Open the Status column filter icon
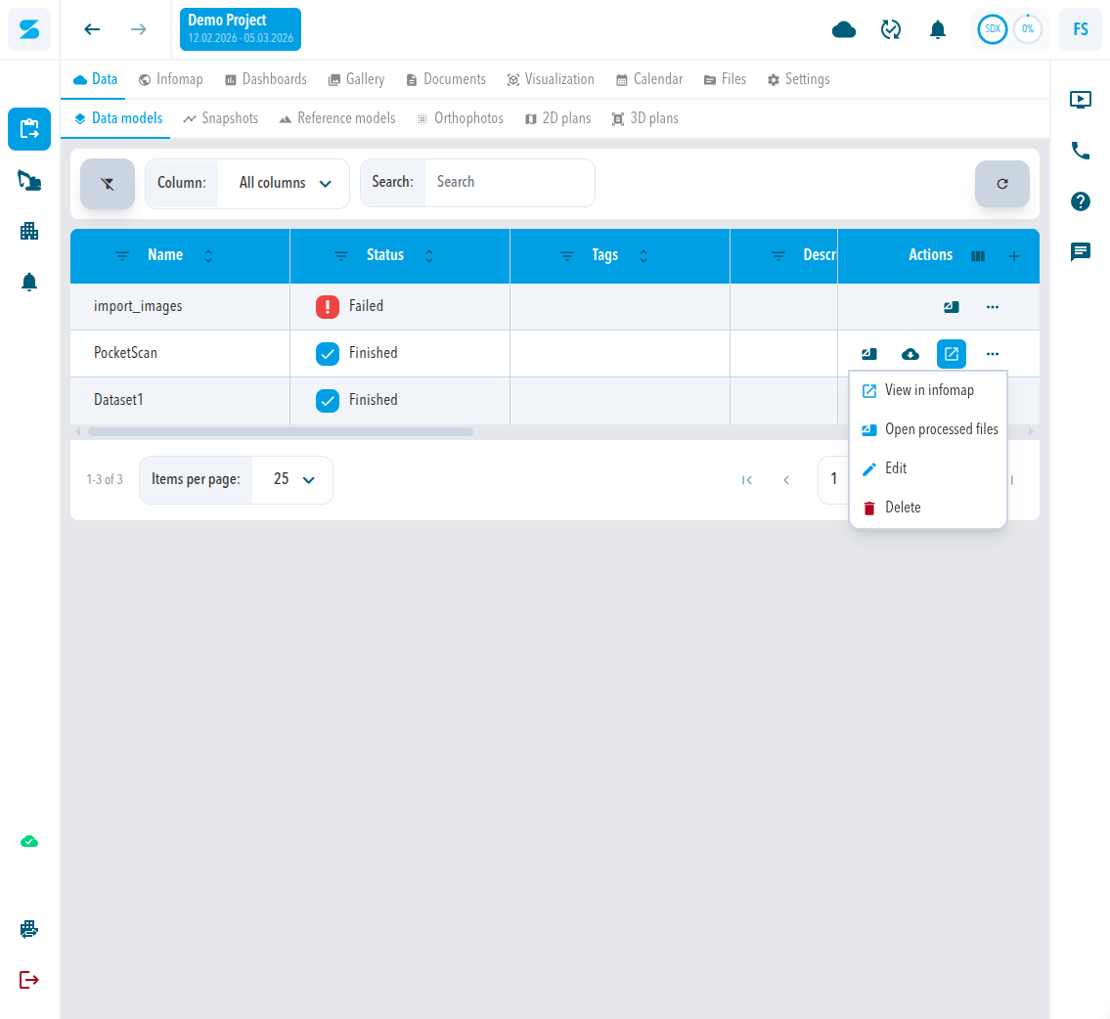The width and height of the screenshot is (1110, 1019). click(x=341, y=256)
